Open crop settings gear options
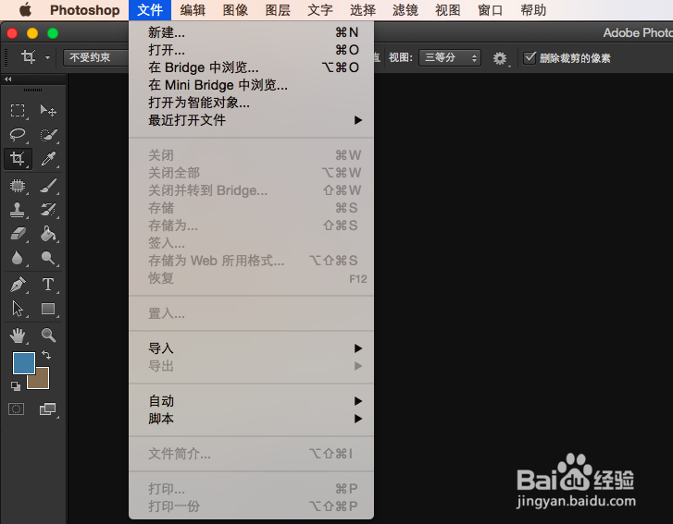This screenshot has height=524, width=673. pyautogui.click(x=500, y=58)
